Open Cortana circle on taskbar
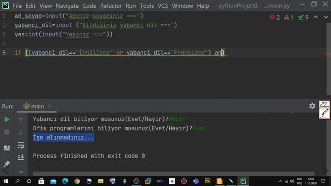 click(x=29, y=181)
